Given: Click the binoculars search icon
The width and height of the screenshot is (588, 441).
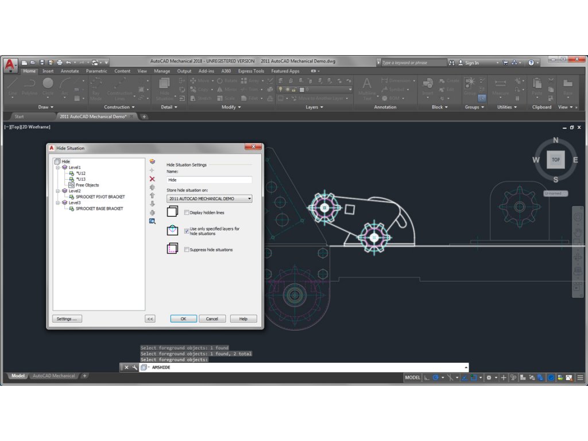Looking at the screenshot, I should coord(452,63).
